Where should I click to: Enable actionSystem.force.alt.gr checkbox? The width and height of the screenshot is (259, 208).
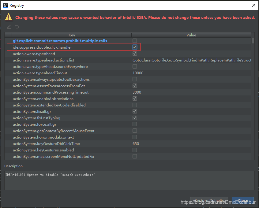135,124
